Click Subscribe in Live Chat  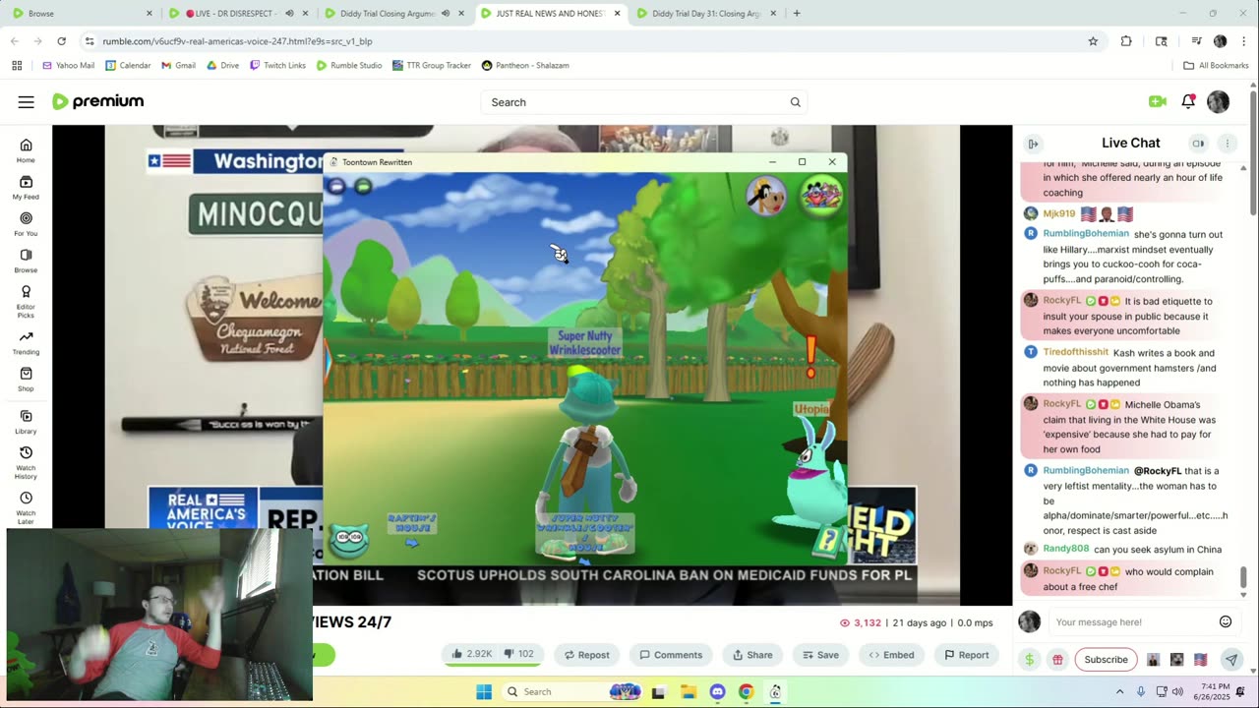(1106, 660)
